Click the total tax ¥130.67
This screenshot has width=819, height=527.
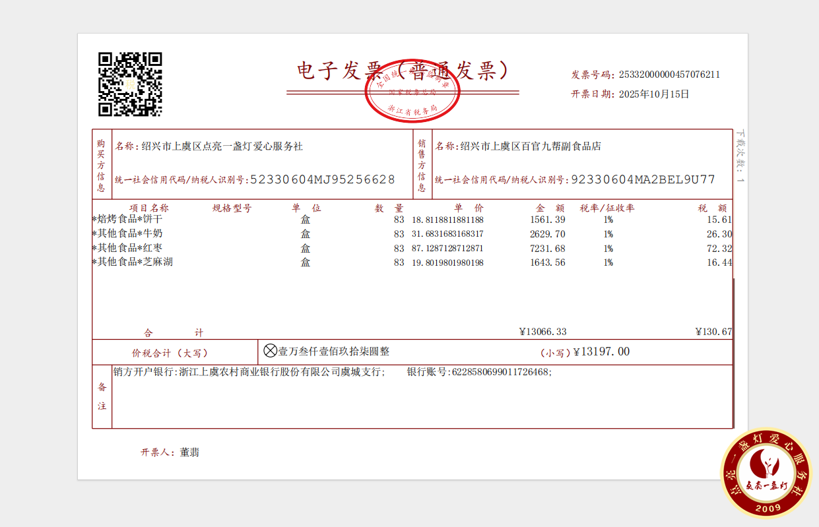tap(713, 332)
